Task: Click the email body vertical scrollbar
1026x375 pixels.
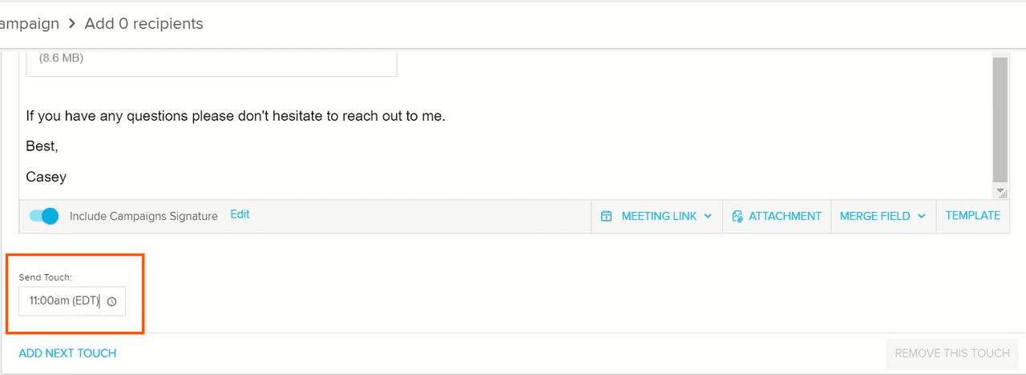Action: click(x=1000, y=120)
